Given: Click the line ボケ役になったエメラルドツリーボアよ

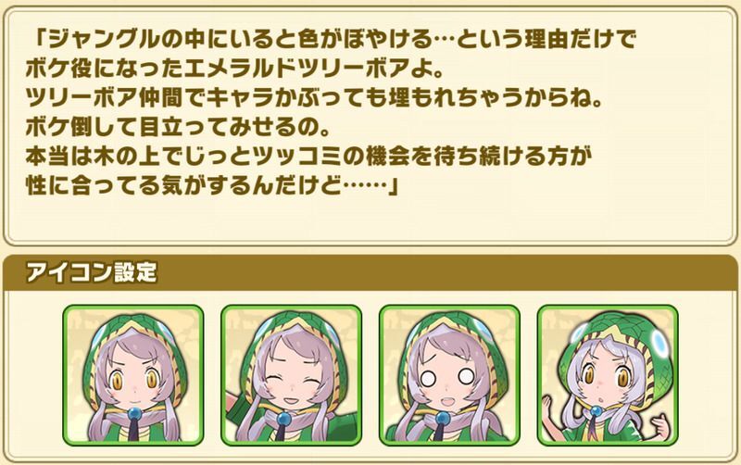Looking at the screenshot, I should (234, 69).
